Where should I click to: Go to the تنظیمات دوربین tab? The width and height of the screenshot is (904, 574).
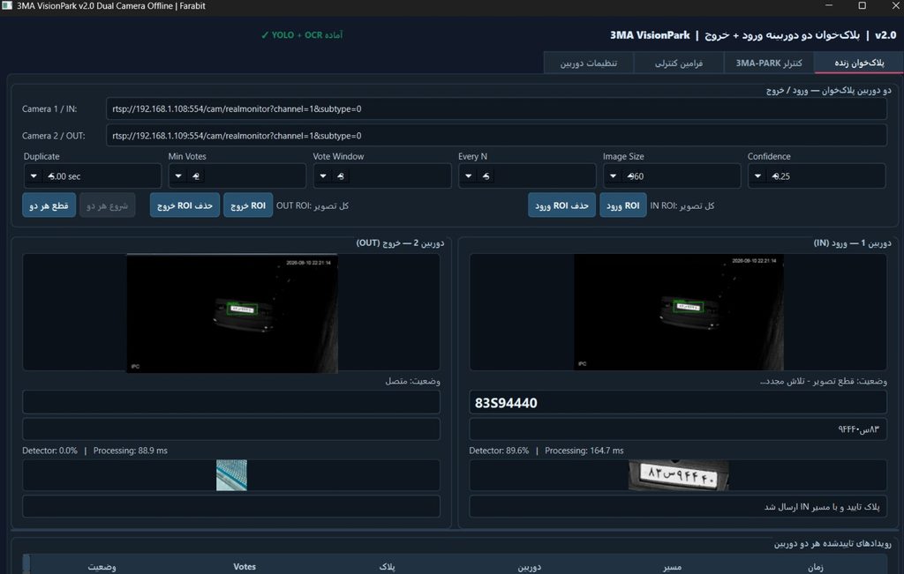(x=589, y=63)
